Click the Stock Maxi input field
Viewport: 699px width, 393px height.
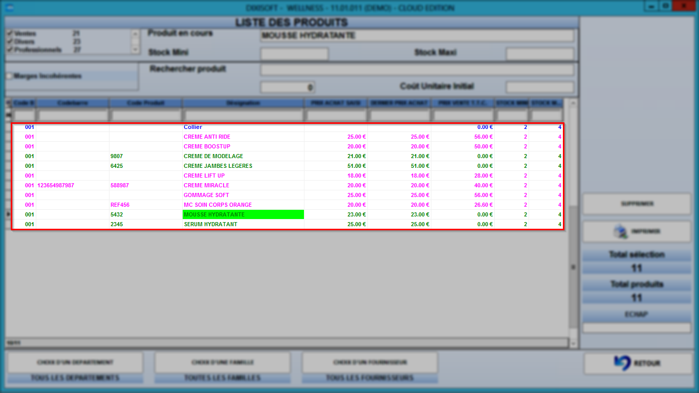[540, 54]
